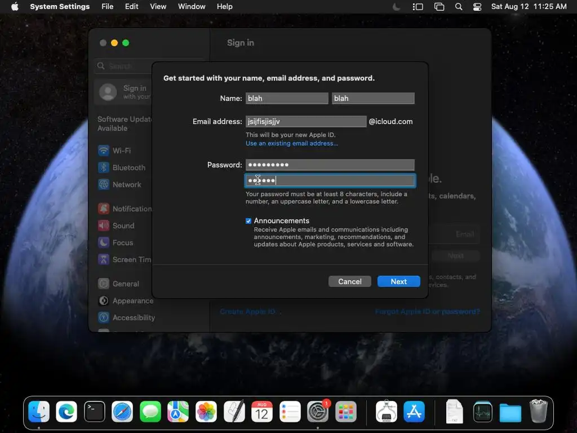Click Use an existing email address link
Viewport: 577px width, 433px height.
(x=291, y=143)
